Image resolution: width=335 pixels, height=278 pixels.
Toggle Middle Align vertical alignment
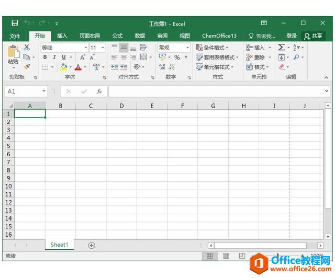tap(124, 48)
